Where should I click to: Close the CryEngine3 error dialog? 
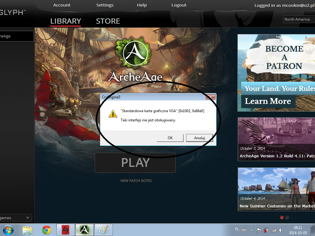coord(210,97)
